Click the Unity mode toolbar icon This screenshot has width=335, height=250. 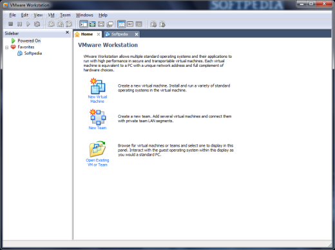110,24
